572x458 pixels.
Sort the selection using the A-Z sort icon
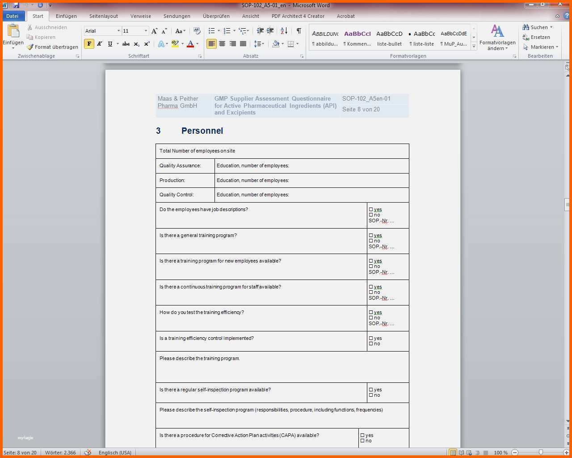(284, 31)
